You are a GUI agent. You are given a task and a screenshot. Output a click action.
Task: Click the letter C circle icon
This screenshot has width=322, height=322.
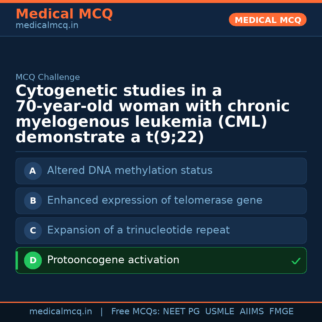(33, 230)
